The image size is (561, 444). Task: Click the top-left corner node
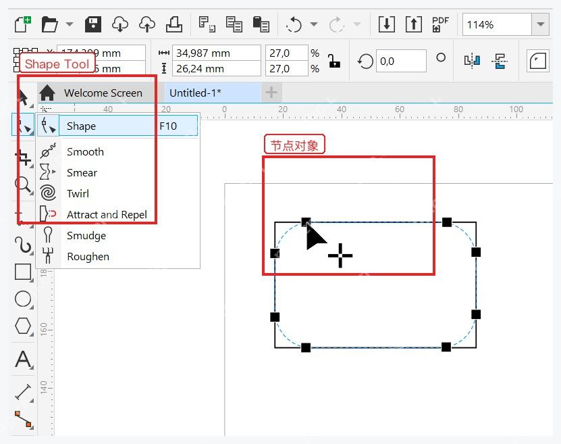point(306,222)
